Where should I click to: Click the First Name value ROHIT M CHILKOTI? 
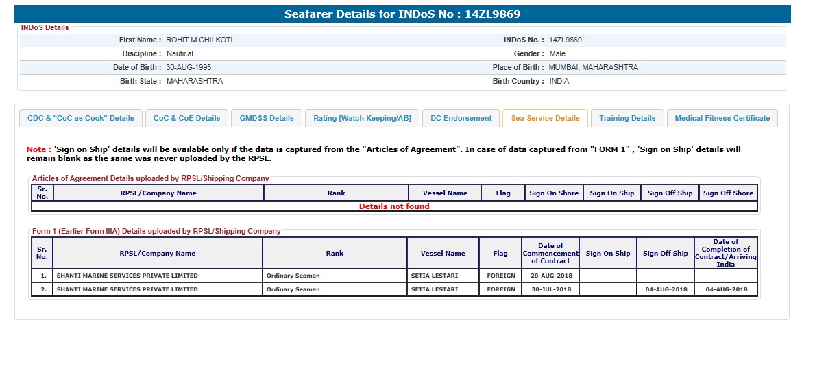[199, 40]
